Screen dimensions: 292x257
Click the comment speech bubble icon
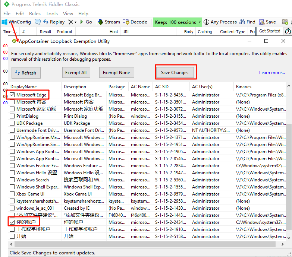point(38,22)
